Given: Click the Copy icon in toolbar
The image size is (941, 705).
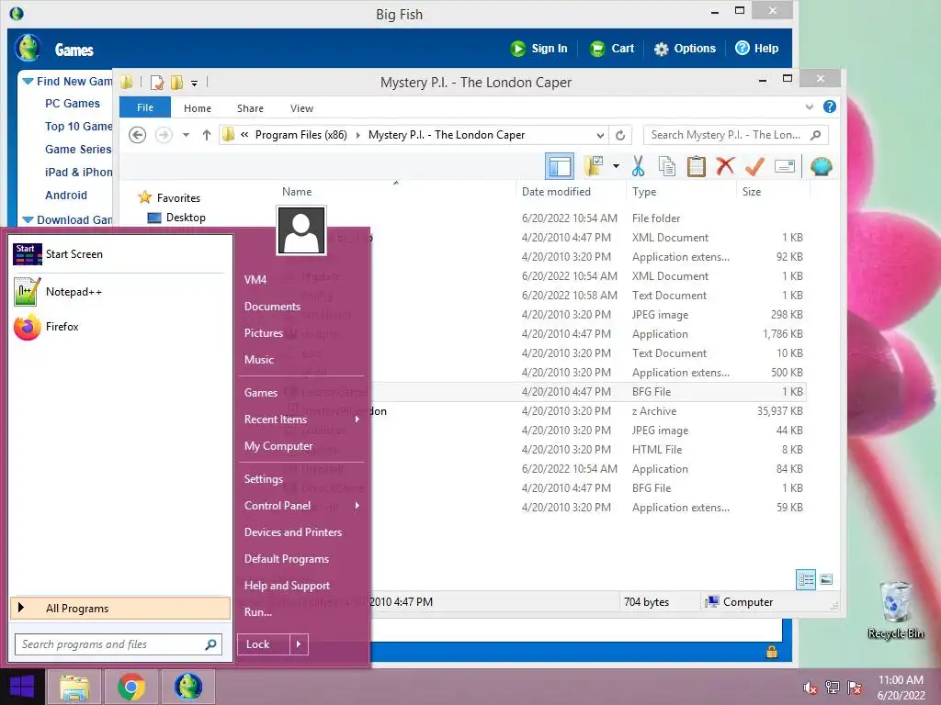Looking at the screenshot, I should tap(667, 166).
